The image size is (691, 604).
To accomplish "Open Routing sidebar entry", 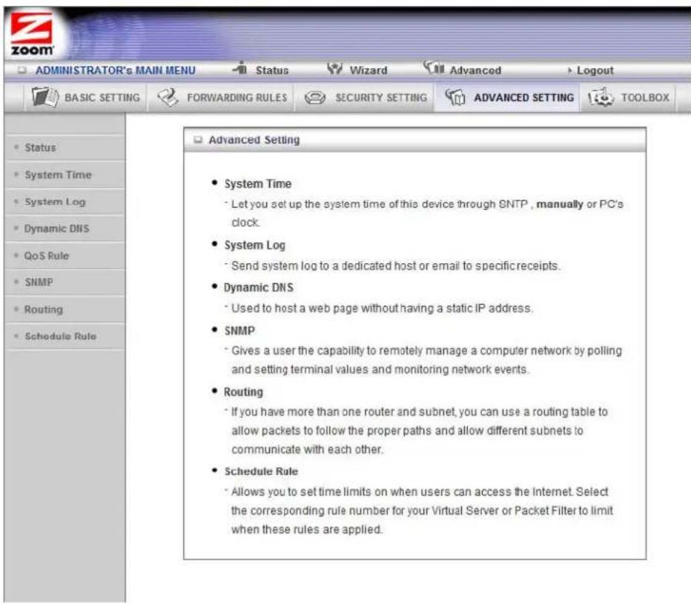I will [44, 309].
